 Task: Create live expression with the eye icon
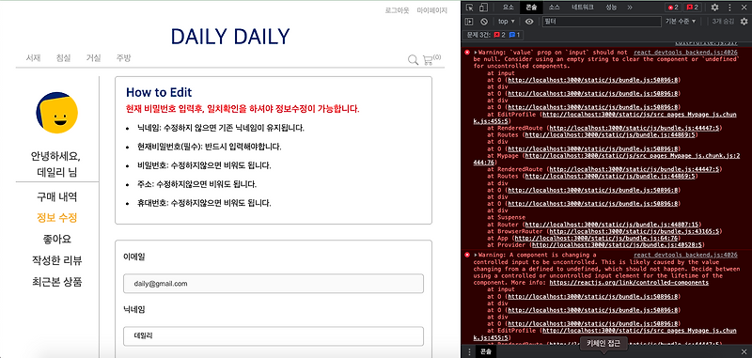pyautogui.click(x=529, y=22)
